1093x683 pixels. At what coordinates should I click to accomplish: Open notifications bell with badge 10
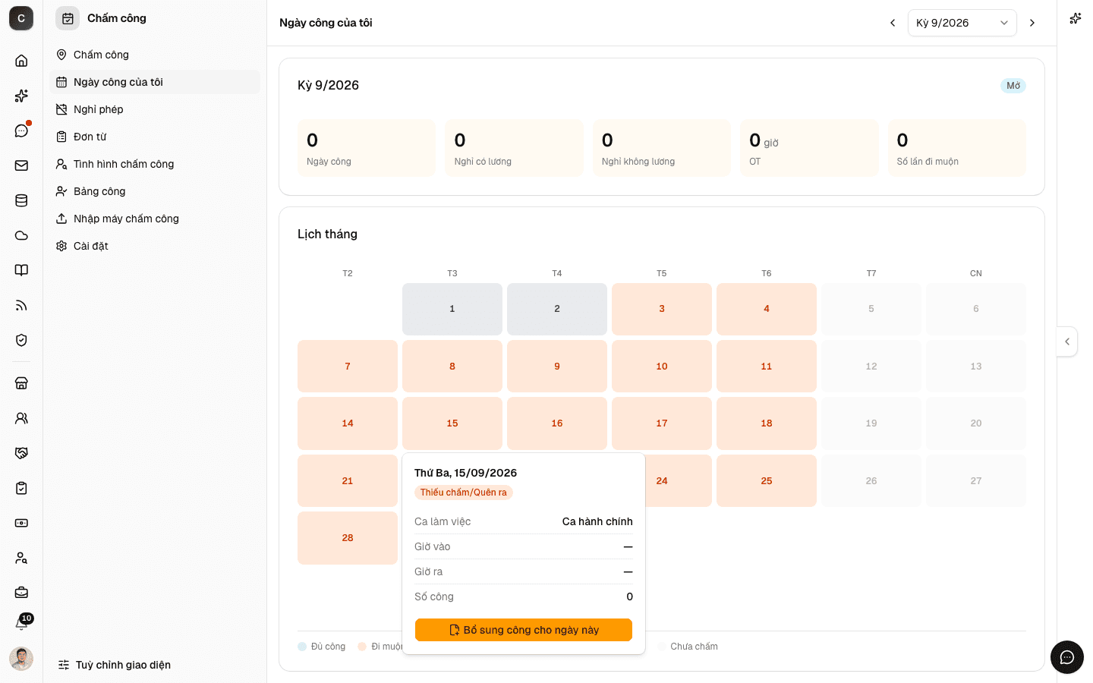coord(21,624)
